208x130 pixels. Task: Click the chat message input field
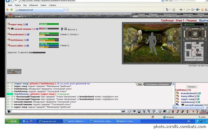coord(66,111)
